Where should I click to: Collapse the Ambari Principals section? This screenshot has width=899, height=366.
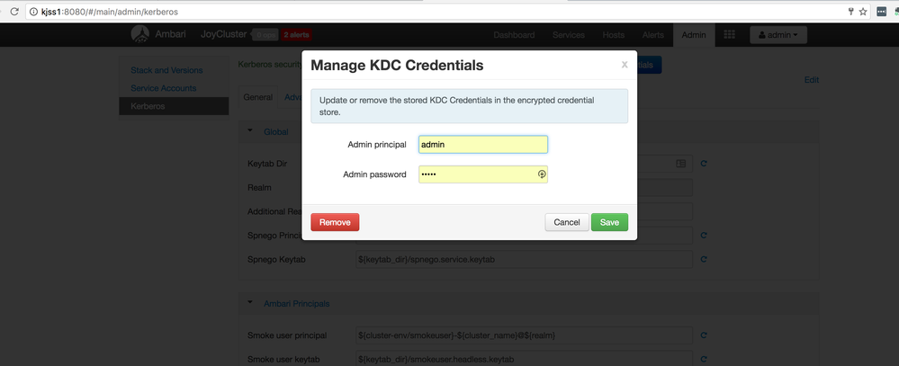click(251, 303)
